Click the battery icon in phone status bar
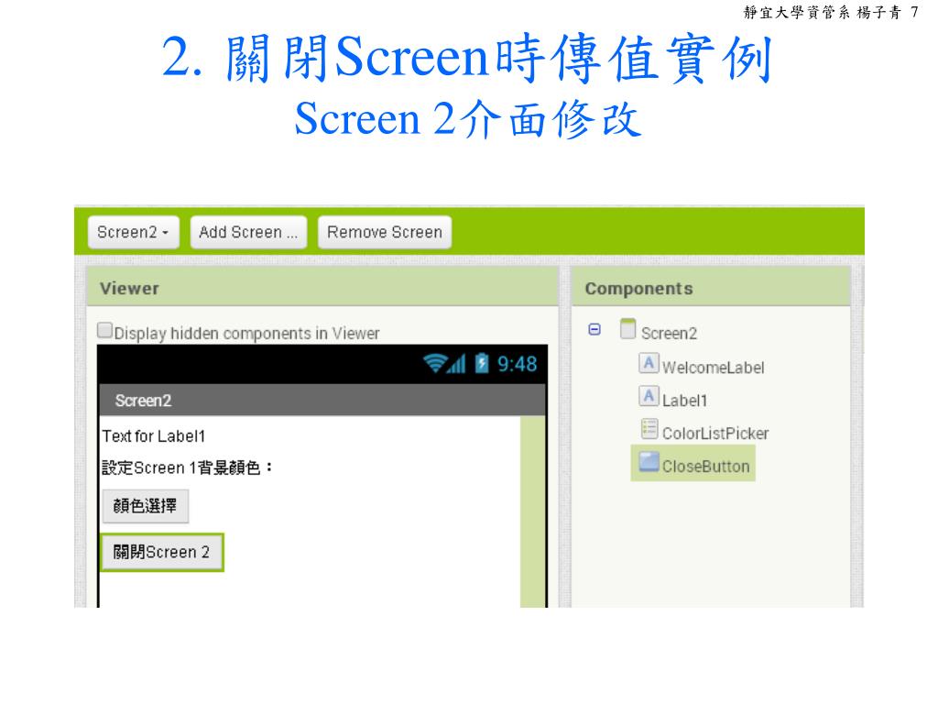 tap(482, 363)
